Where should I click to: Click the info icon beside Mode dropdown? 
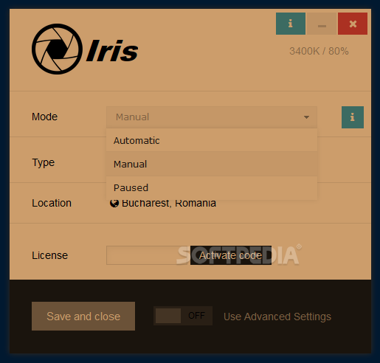[353, 117]
